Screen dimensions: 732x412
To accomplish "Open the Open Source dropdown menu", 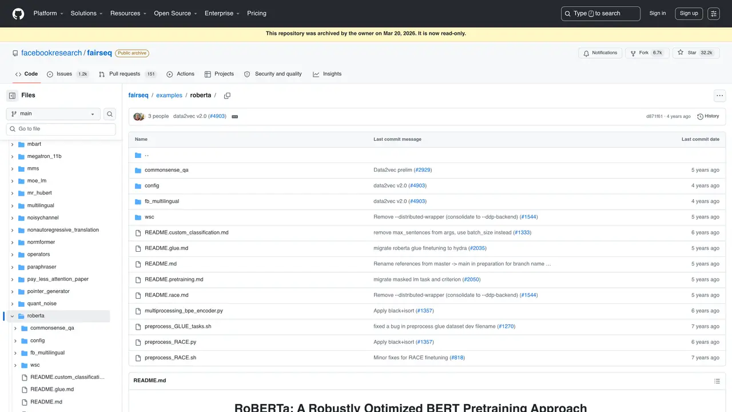I will click(176, 14).
